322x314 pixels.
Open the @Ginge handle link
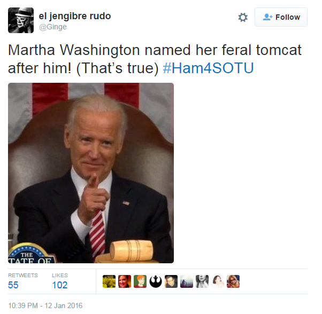click(x=53, y=27)
